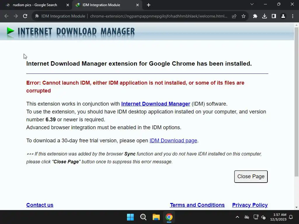Image resolution: width=299 pixels, height=224 pixels.
Task: Click the page vertical scrollbar thumb
Action: (x=296, y=102)
